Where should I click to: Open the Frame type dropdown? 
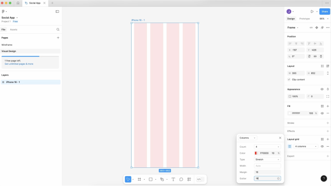click(x=293, y=27)
